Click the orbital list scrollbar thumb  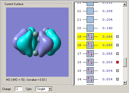point(125,62)
